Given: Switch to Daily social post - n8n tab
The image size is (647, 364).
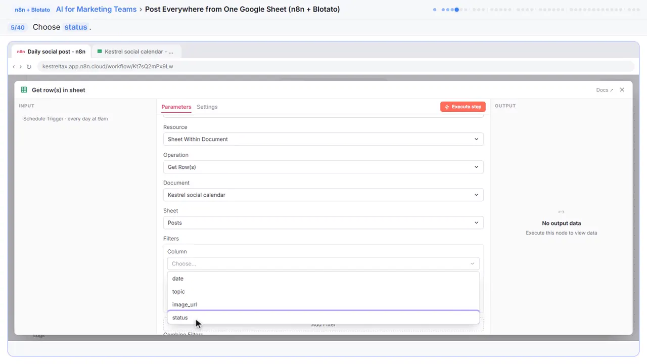Looking at the screenshot, I should tap(51, 52).
